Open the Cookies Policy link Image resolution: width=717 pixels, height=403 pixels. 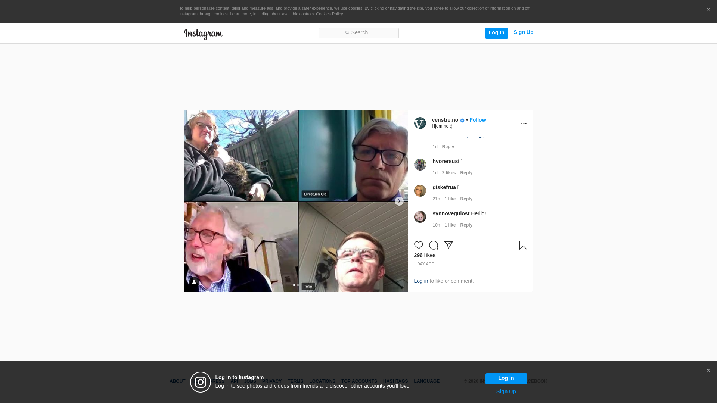329,14
